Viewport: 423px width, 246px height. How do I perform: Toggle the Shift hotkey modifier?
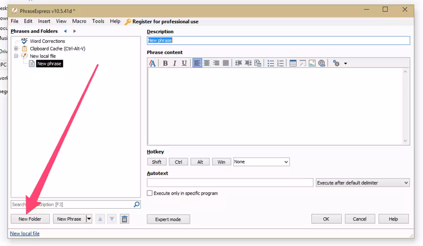pyautogui.click(x=157, y=162)
